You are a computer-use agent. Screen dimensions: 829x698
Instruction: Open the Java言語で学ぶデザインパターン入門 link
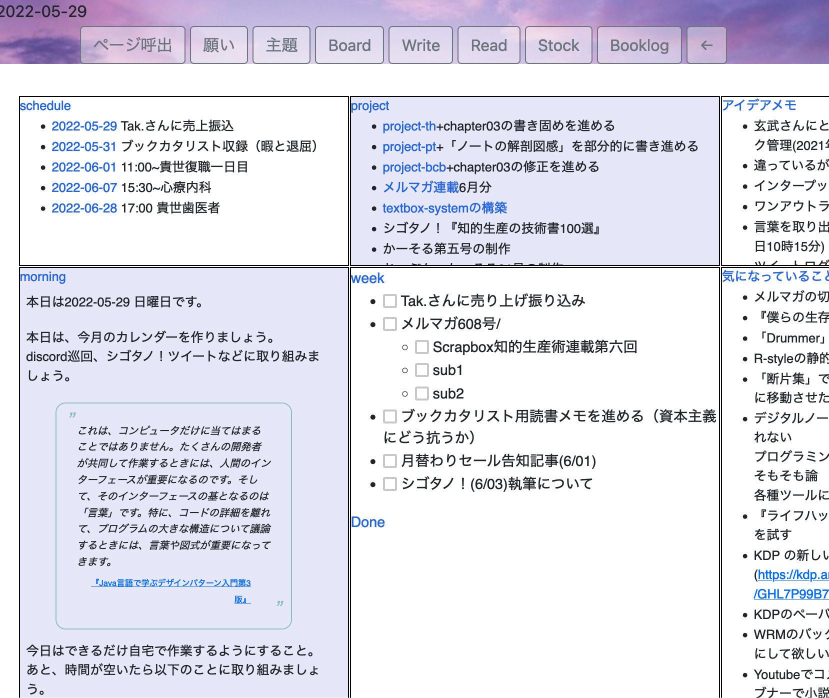click(172, 582)
